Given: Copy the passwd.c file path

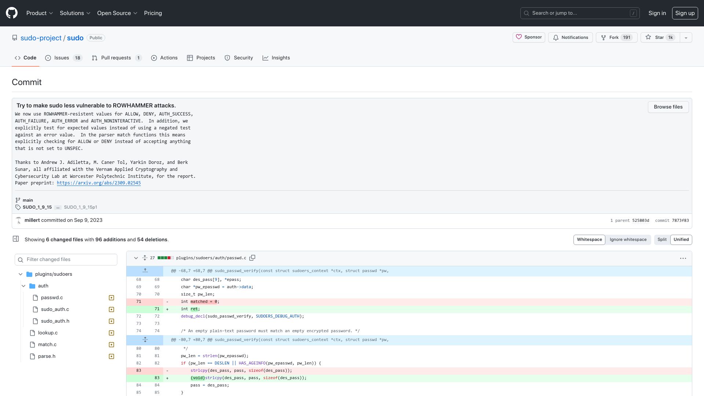Looking at the screenshot, I should 252,258.
